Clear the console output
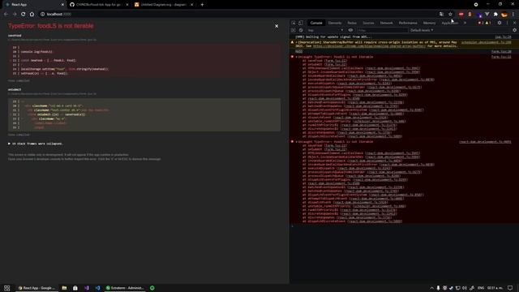The width and height of the screenshot is (519, 292). (x=301, y=30)
